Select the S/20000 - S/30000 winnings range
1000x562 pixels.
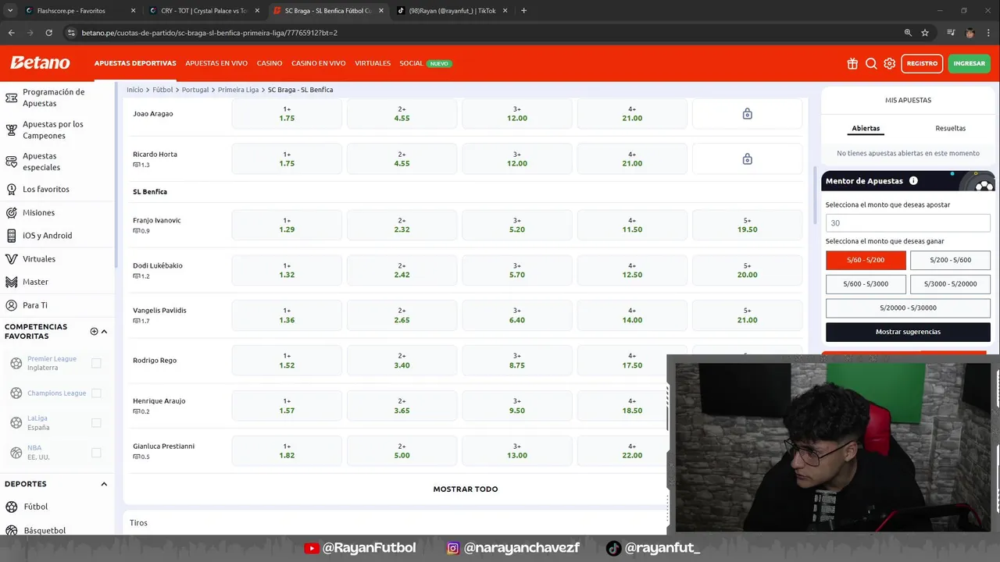click(908, 308)
